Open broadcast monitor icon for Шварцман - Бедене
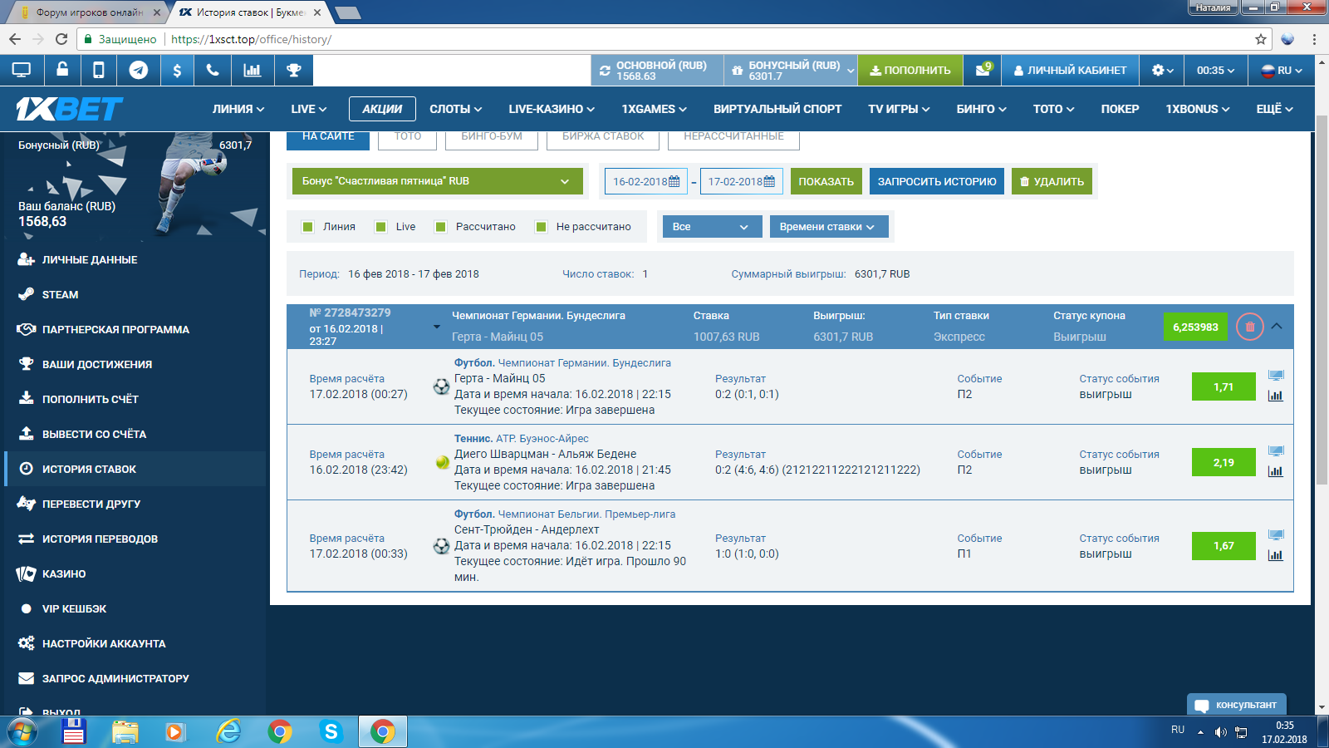 (1276, 451)
